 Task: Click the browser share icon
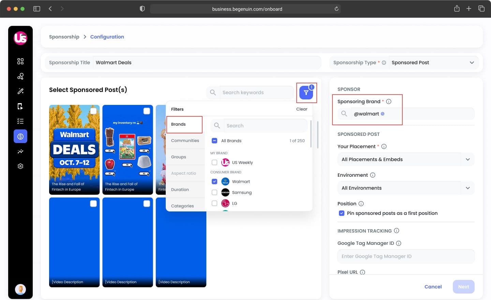pyautogui.click(x=457, y=9)
